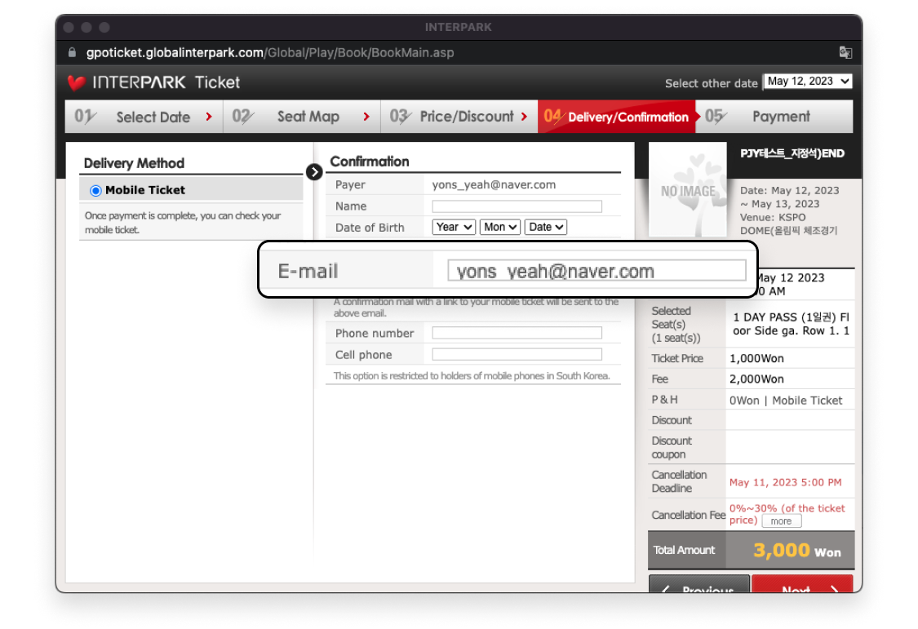Go to step 02 Seat Map

pos(301,117)
